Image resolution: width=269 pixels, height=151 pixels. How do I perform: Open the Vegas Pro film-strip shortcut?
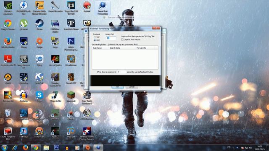pos(71,8)
